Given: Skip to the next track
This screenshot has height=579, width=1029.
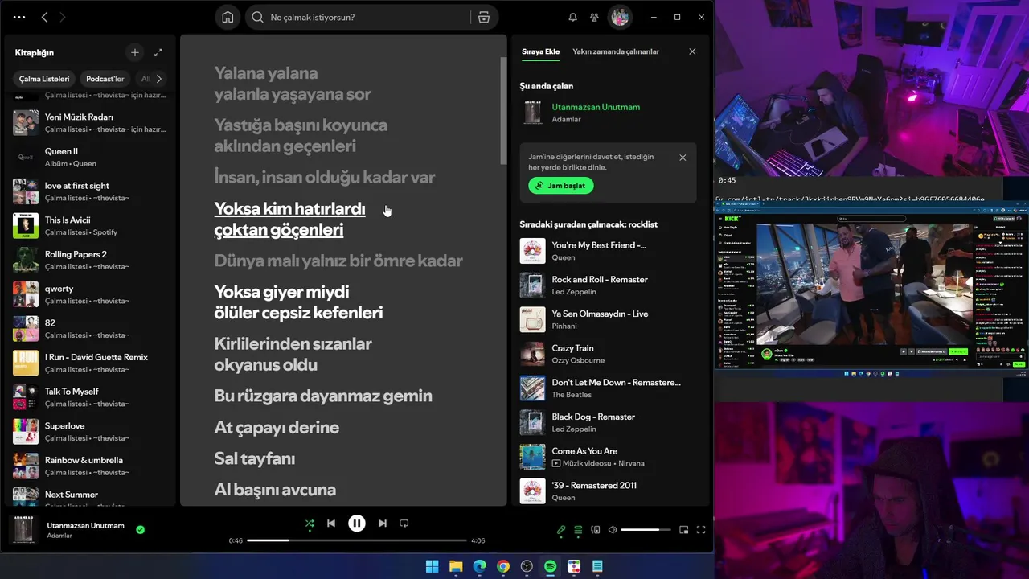Looking at the screenshot, I should pos(383,524).
